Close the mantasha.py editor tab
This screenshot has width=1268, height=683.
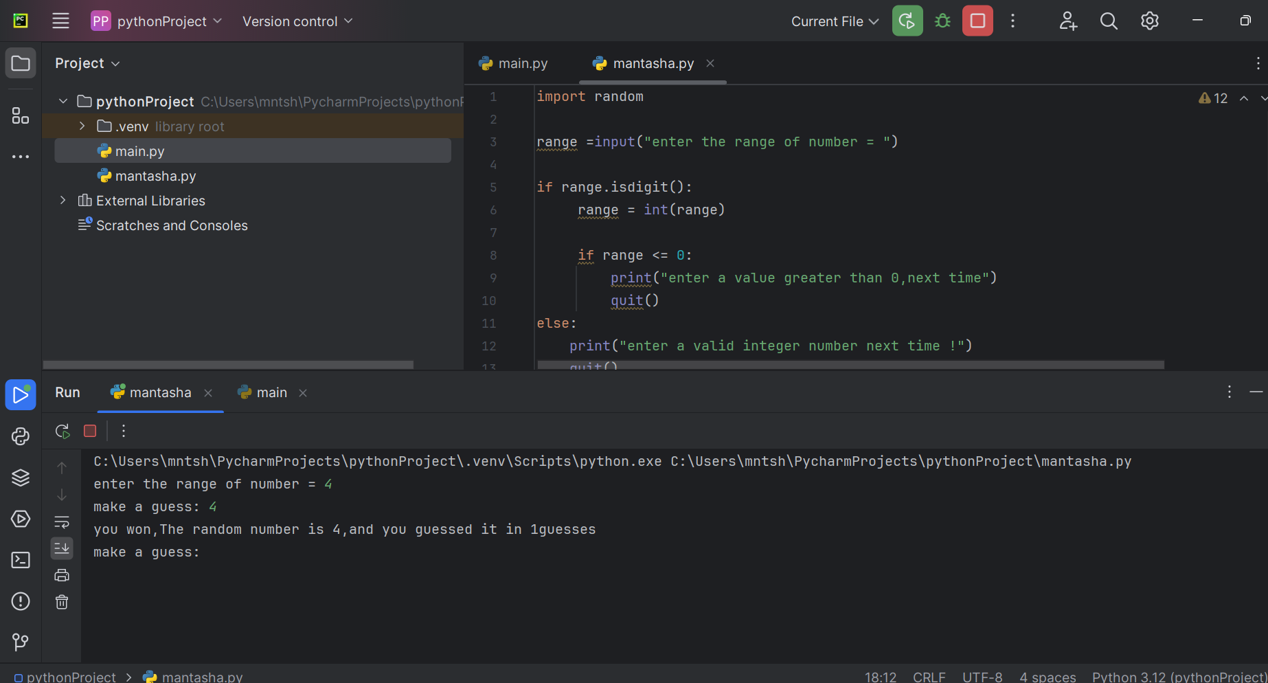[x=710, y=64]
